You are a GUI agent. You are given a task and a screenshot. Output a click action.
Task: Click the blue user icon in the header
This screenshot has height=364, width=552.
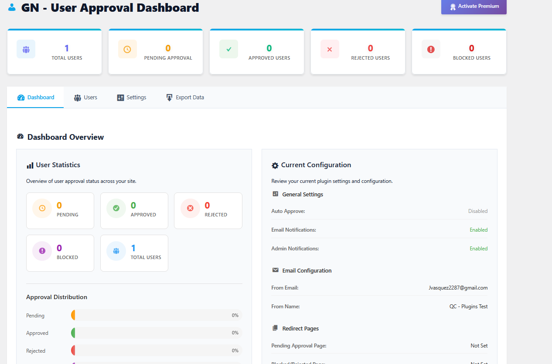pyautogui.click(x=12, y=7)
